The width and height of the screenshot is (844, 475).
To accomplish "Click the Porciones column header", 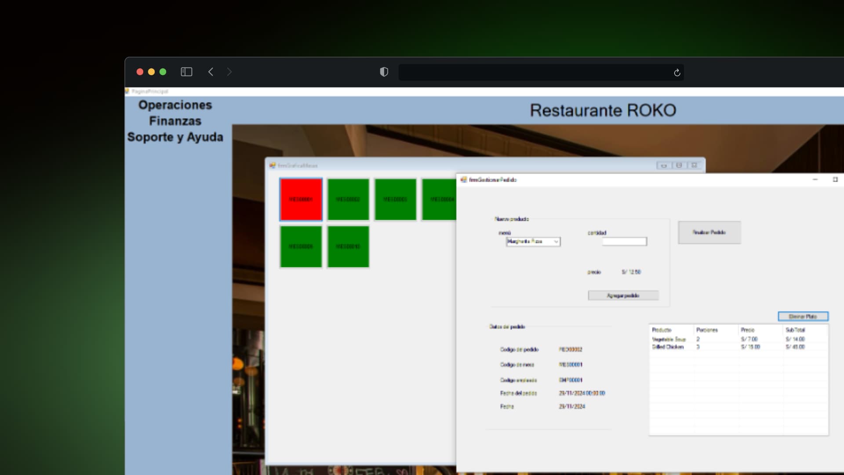I will pos(716,330).
